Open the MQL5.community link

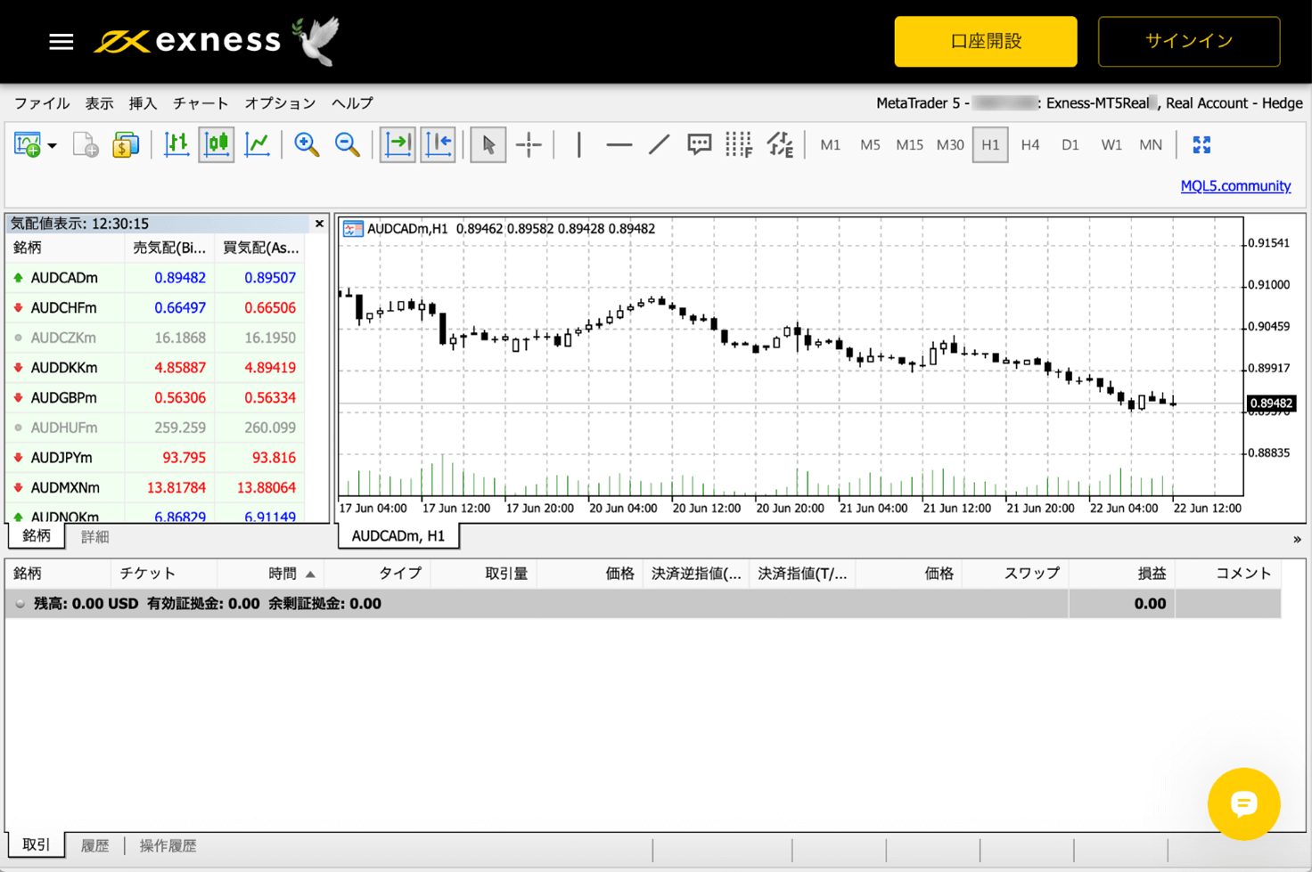click(x=1235, y=186)
